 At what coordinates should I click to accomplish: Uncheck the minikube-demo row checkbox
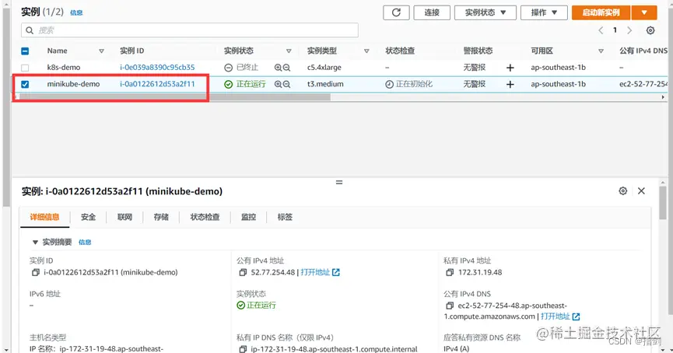[25, 85]
